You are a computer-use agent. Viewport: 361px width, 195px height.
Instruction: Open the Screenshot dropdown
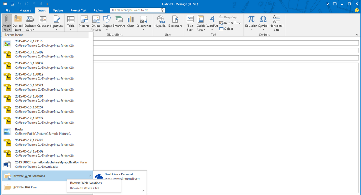(143, 23)
